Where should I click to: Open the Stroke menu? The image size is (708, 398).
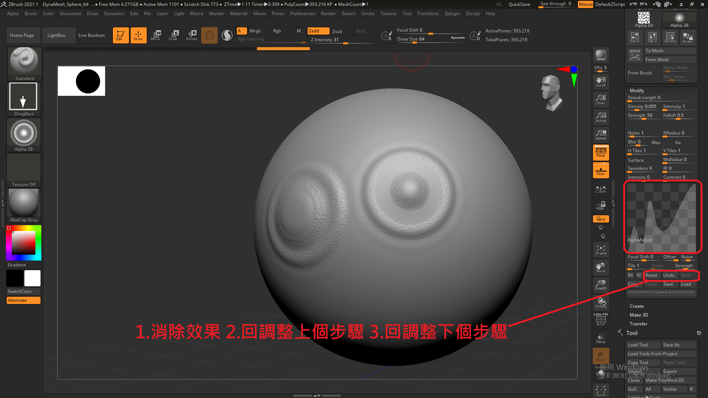(x=367, y=14)
